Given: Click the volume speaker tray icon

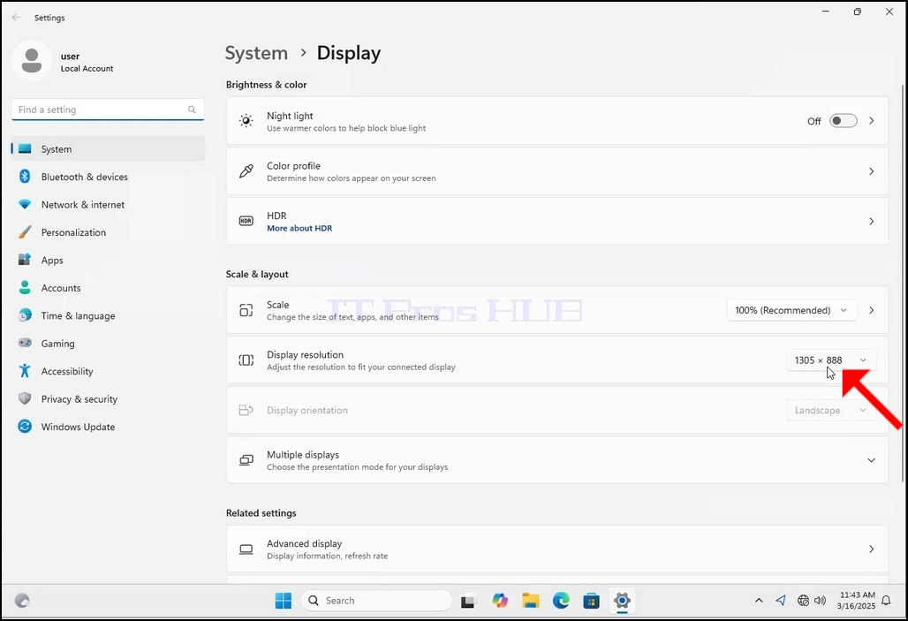Looking at the screenshot, I should tap(820, 601).
